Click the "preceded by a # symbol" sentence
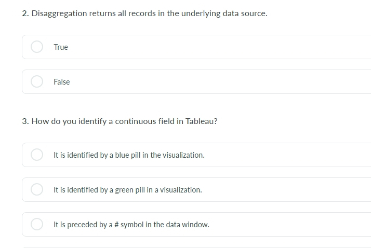This screenshot has height=248, width=371. pyautogui.click(x=131, y=225)
